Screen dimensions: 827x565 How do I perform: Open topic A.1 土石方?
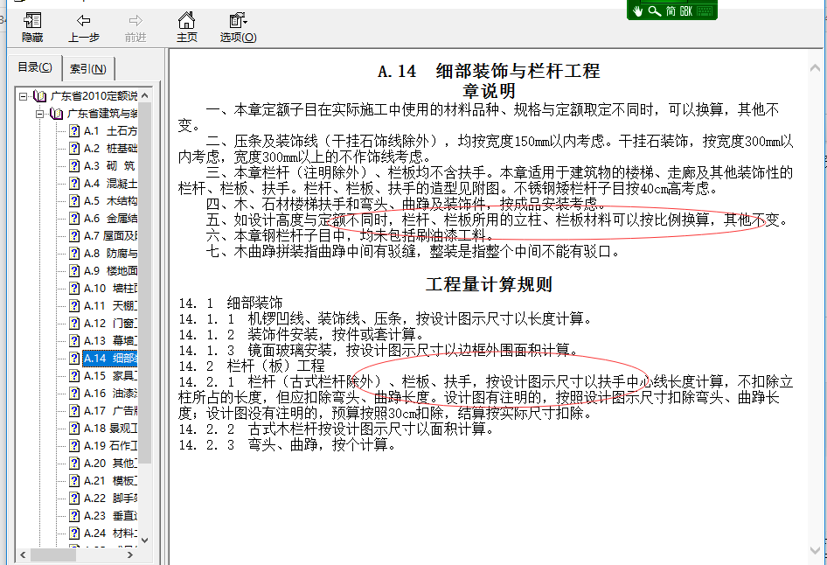click(110, 131)
